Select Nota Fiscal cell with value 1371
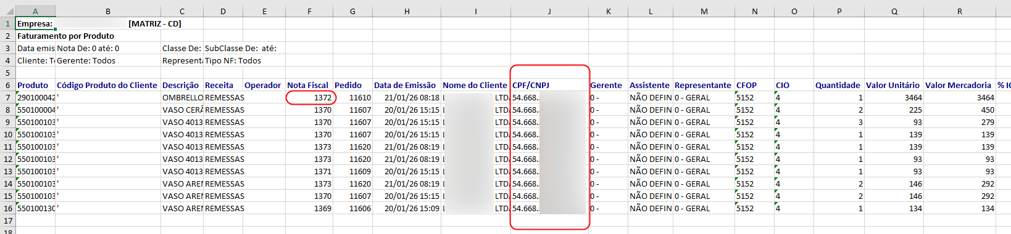1011x234 pixels. coord(309,171)
